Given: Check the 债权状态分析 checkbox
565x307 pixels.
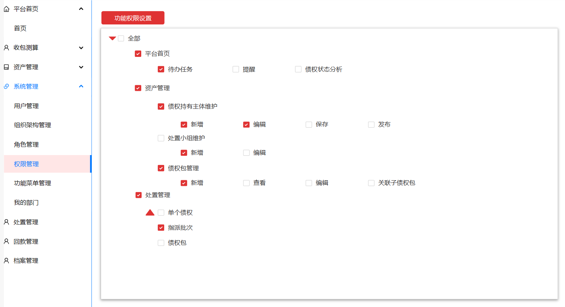Looking at the screenshot, I should pyautogui.click(x=298, y=69).
